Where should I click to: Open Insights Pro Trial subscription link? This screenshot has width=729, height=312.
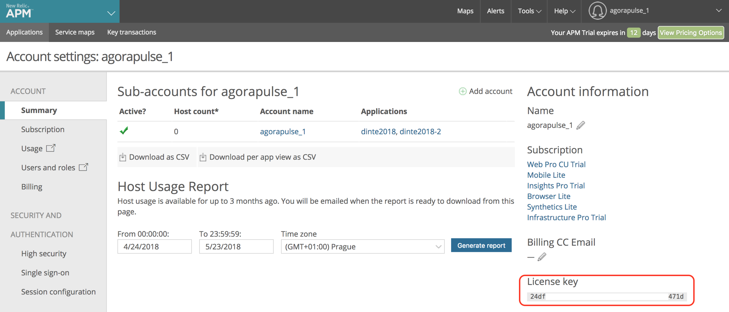tap(556, 186)
